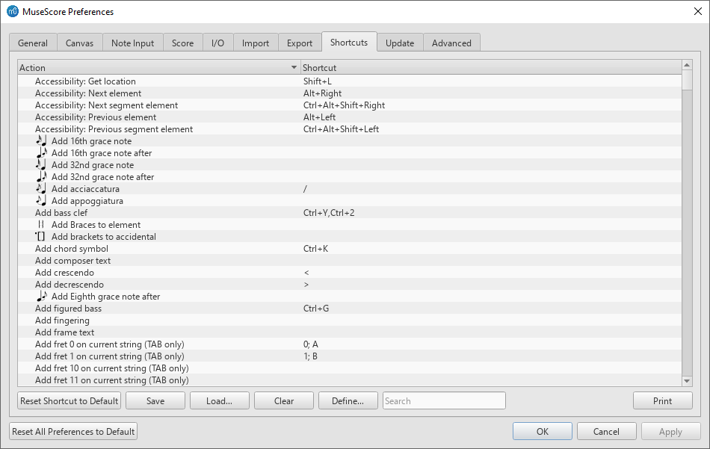Viewport: 710px width, 449px height.
Task: Click Reset All Preferences to Default
Action: coord(72,431)
